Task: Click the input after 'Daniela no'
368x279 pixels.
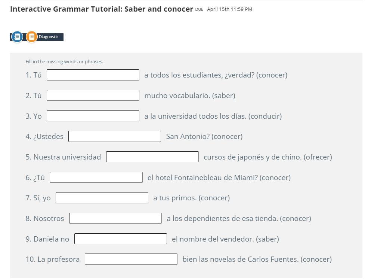Action: click(x=121, y=239)
